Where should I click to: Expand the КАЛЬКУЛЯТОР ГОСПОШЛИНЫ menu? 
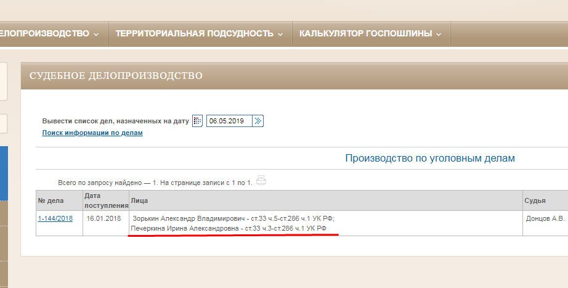(x=371, y=33)
